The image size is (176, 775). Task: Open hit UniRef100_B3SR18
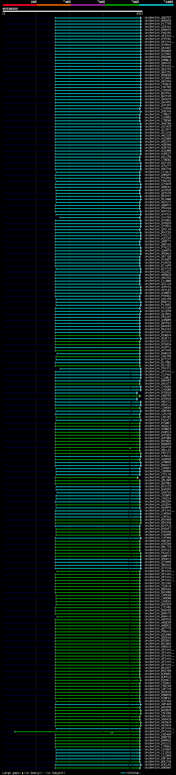tap(158, 393)
